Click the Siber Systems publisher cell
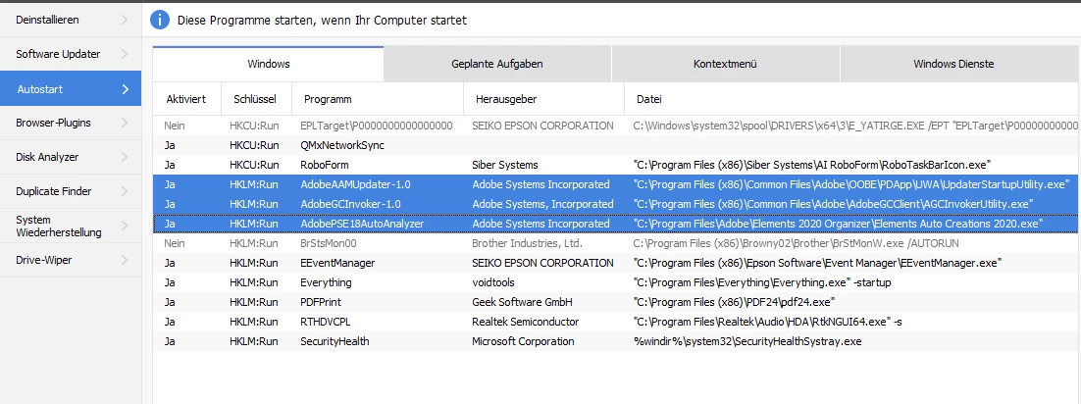This screenshot has width=1081, height=404. pyautogui.click(x=504, y=165)
